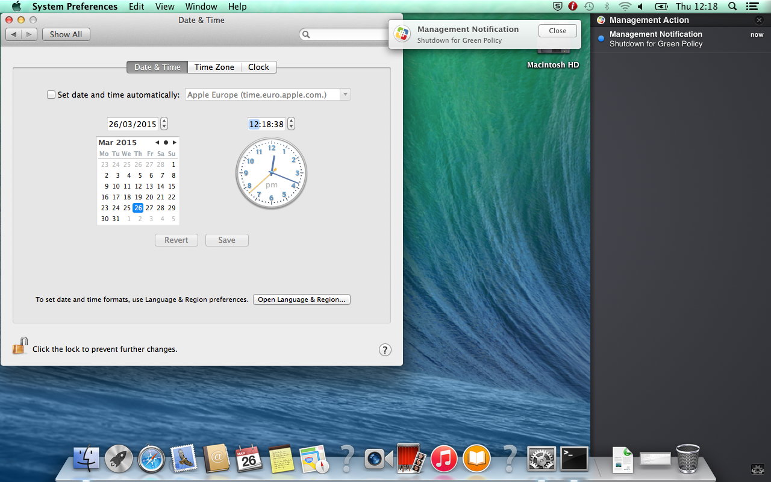This screenshot has height=482, width=771.
Task: Enable Set date and time automatically checkbox
Action: 51,95
